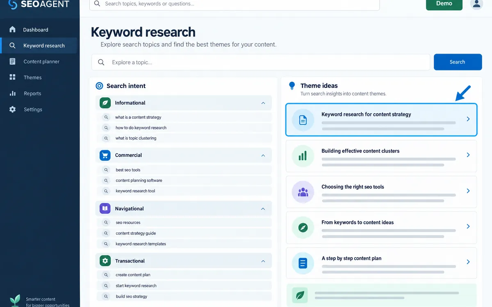Select Keyword research magnifier icon in sidebar
Viewport: 492px width, 307px height.
(x=13, y=45)
